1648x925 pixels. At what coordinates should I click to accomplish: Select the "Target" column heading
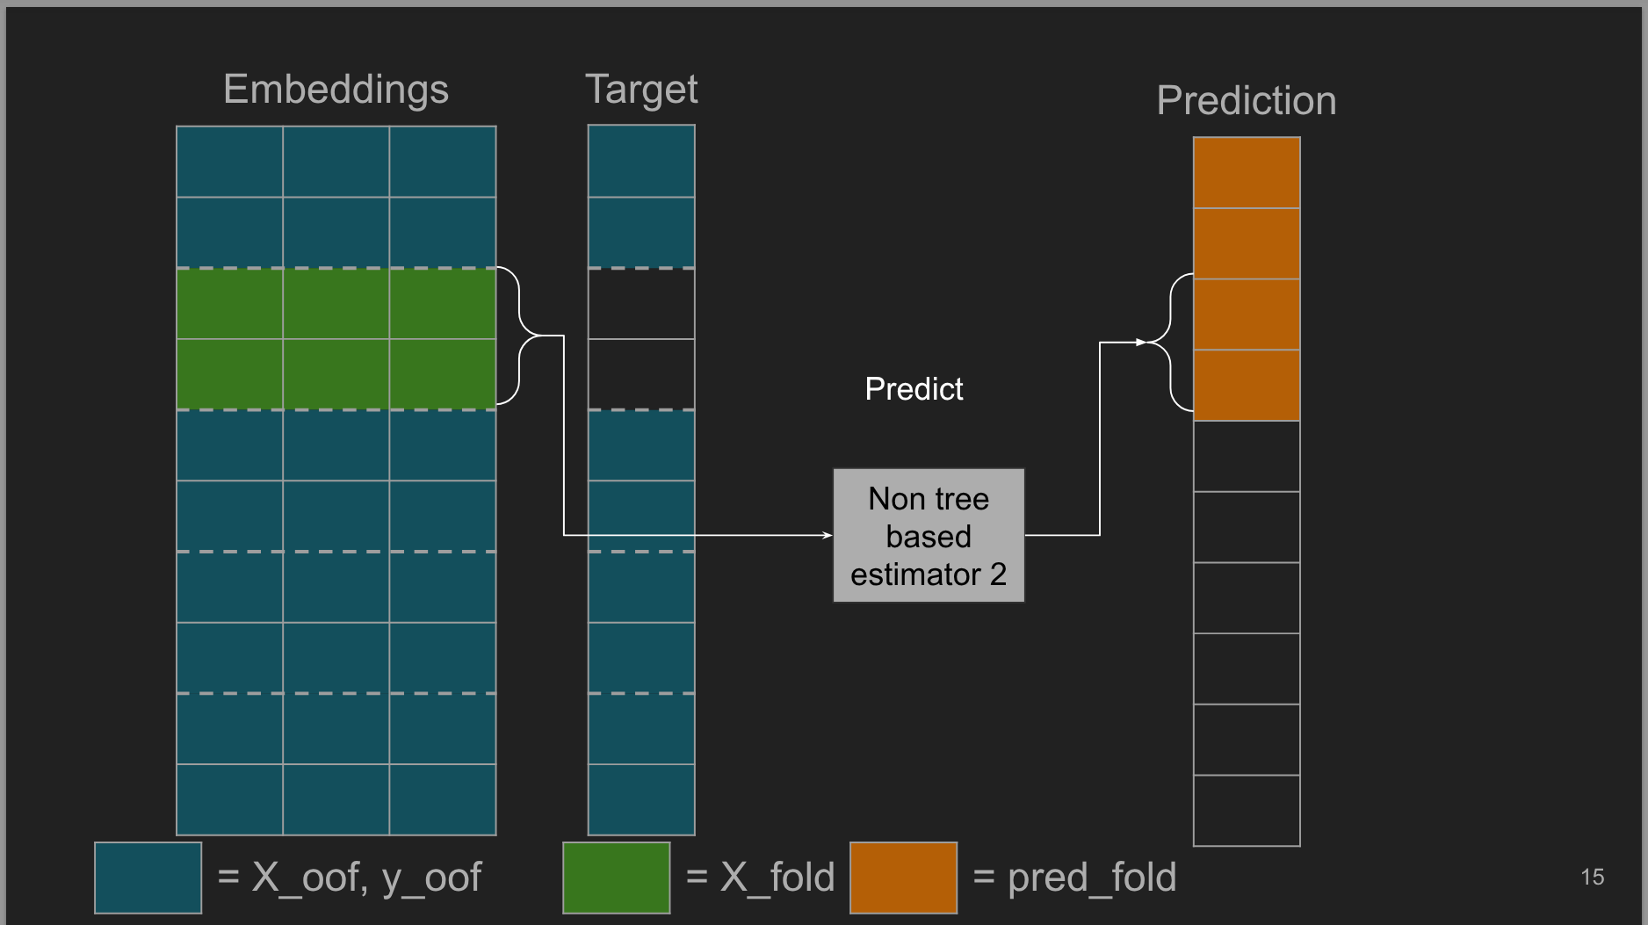641,90
